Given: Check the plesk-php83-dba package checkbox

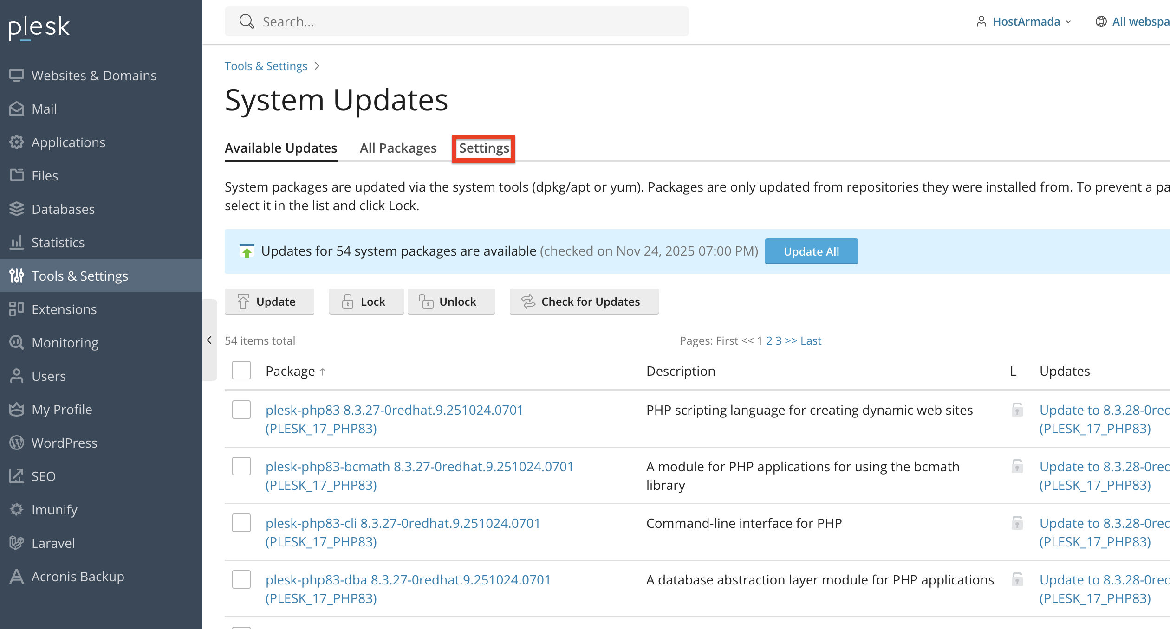Looking at the screenshot, I should (x=241, y=579).
